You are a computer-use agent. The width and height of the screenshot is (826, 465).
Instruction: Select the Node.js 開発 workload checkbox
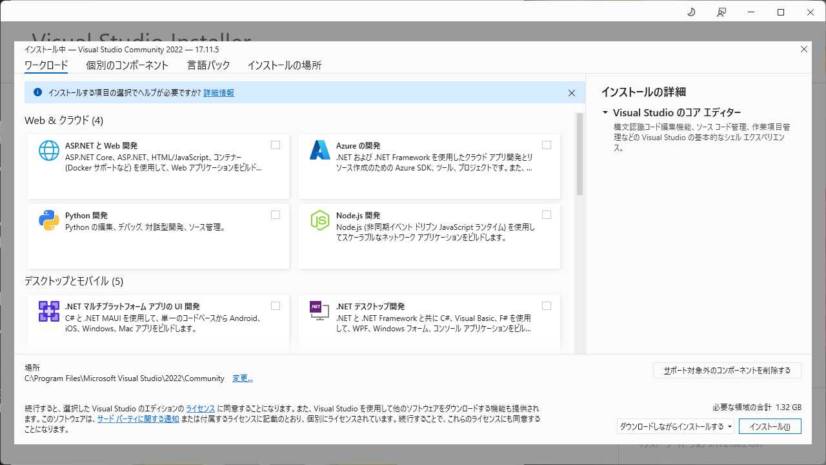(x=547, y=215)
